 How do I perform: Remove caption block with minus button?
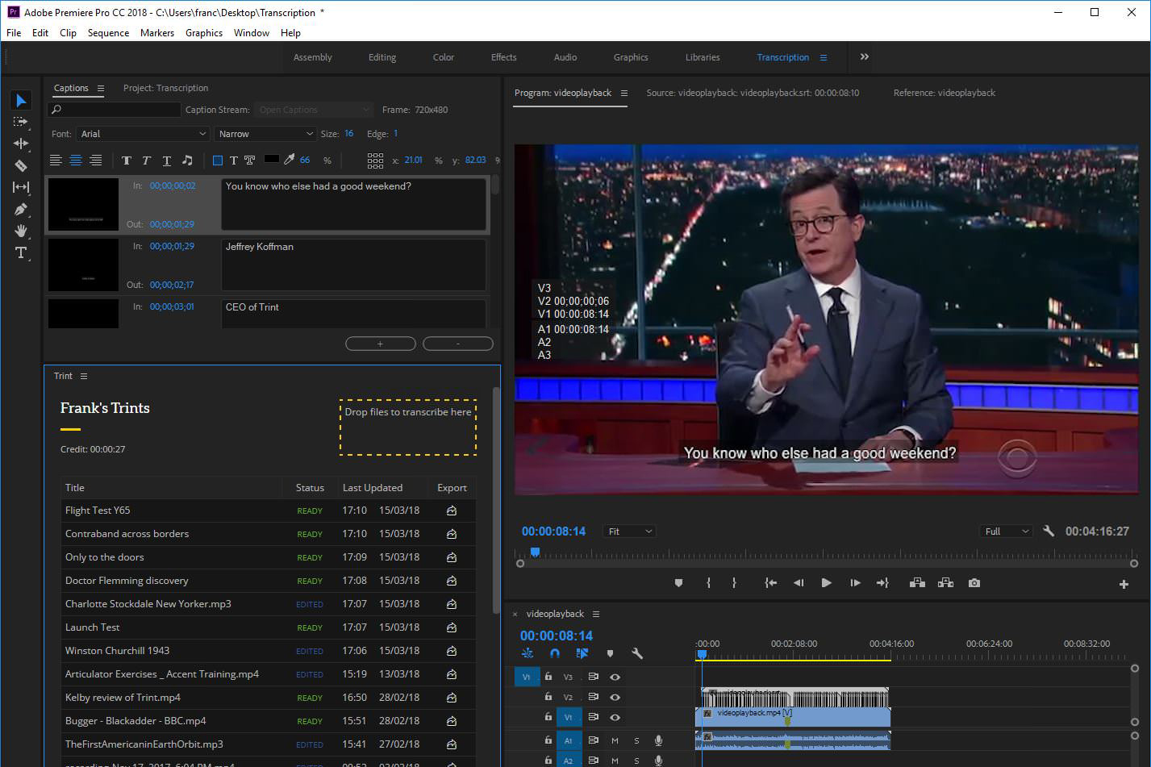point(458,344)
